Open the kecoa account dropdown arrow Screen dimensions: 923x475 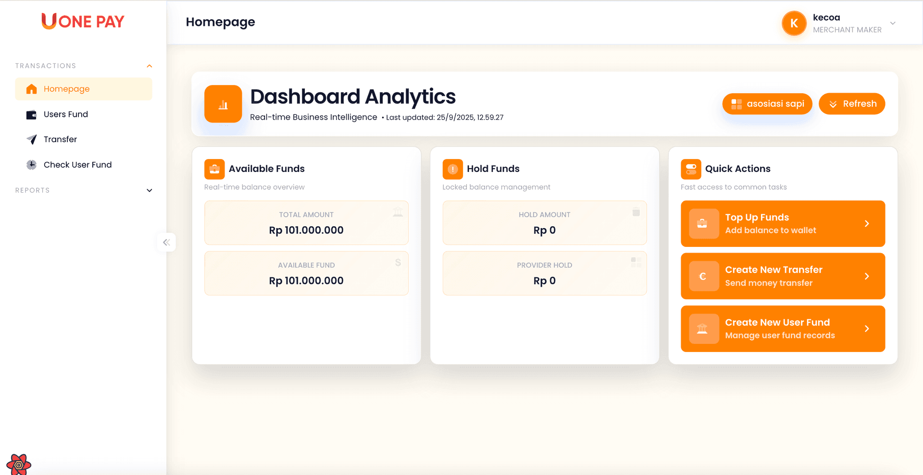coord(893,23)
